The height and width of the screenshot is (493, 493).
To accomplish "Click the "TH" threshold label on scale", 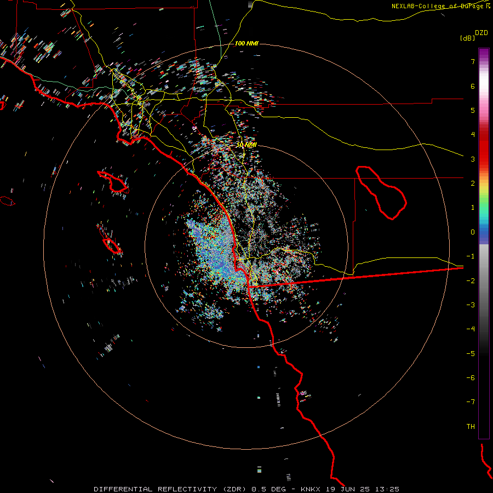I will click(x=471, y=427).
